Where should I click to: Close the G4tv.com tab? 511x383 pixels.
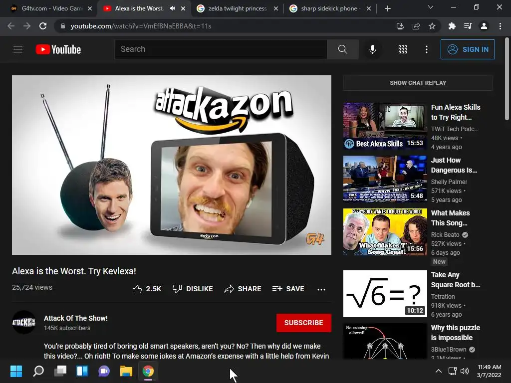click(90, 8)
